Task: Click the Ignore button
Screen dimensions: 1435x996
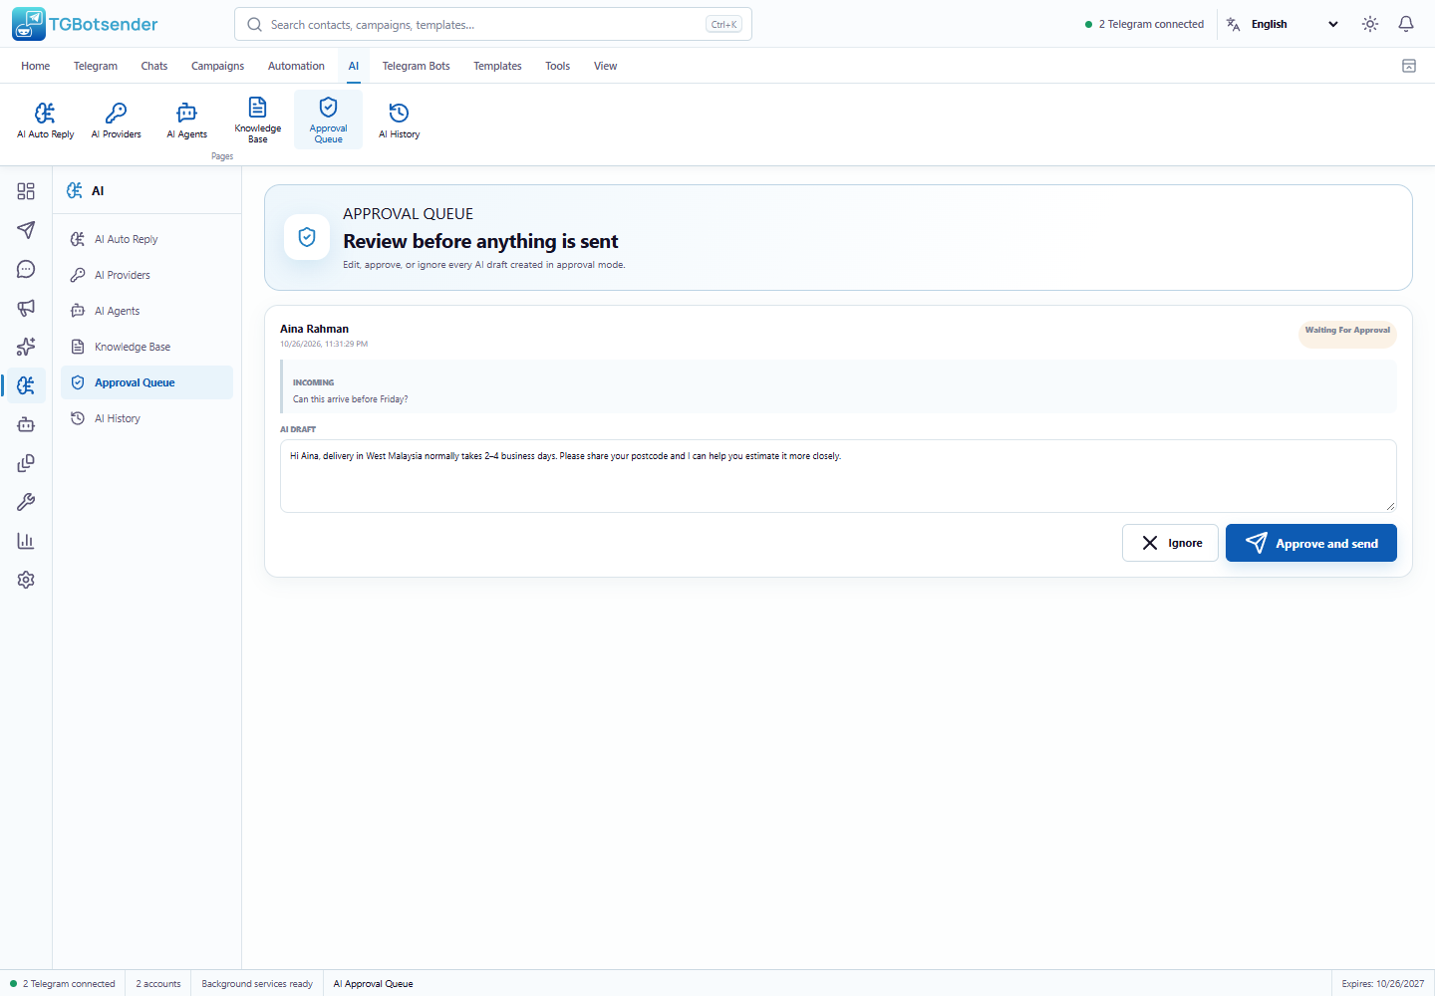Action: click(1170, 543)
